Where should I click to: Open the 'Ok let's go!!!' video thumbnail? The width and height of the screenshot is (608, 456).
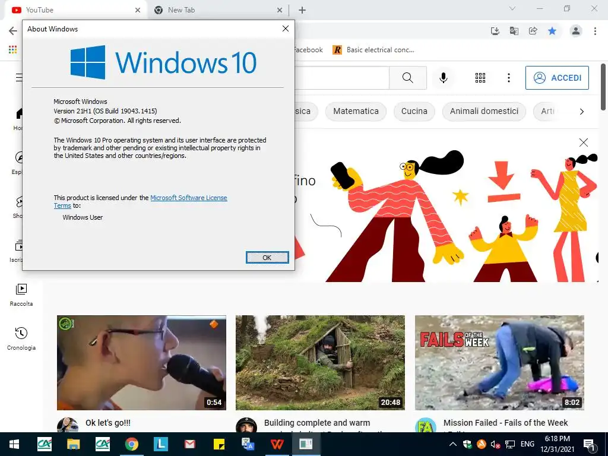pyautogui.click(x=141, y=363)
